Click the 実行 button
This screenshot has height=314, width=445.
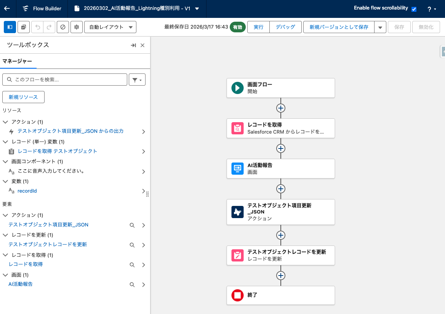(x=258, y=27)
